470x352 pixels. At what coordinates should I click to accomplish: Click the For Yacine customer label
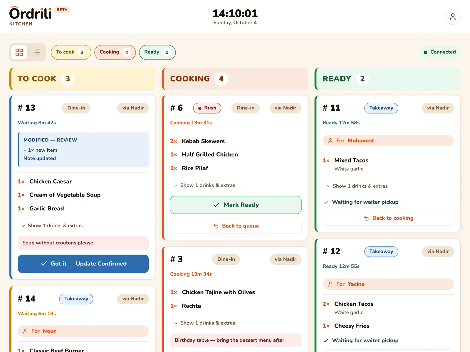[388, 284]
